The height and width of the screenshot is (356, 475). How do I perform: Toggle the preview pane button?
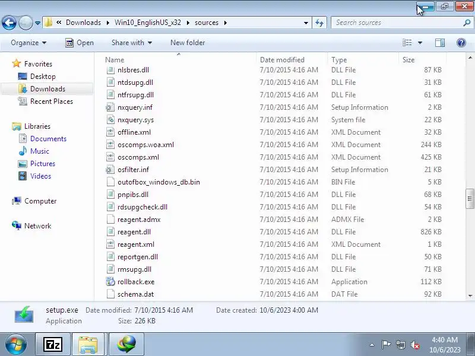click(440, 43)
